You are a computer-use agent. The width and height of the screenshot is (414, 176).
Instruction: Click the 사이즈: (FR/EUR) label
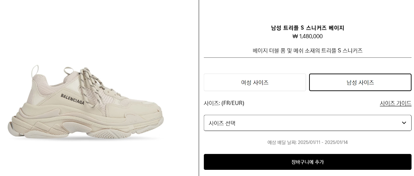point(224,103)
